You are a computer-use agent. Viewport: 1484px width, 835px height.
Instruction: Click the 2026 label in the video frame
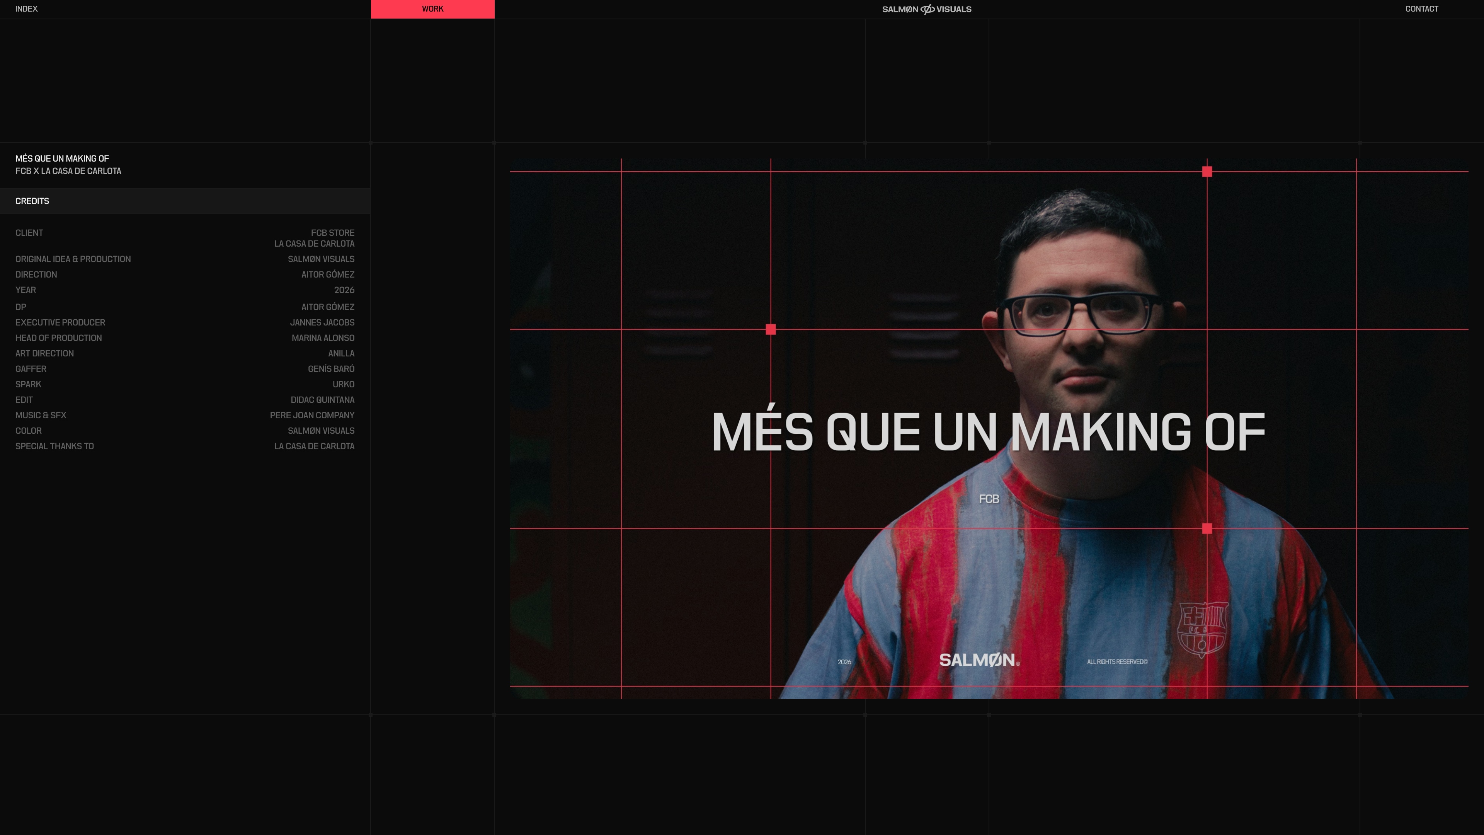844,662
